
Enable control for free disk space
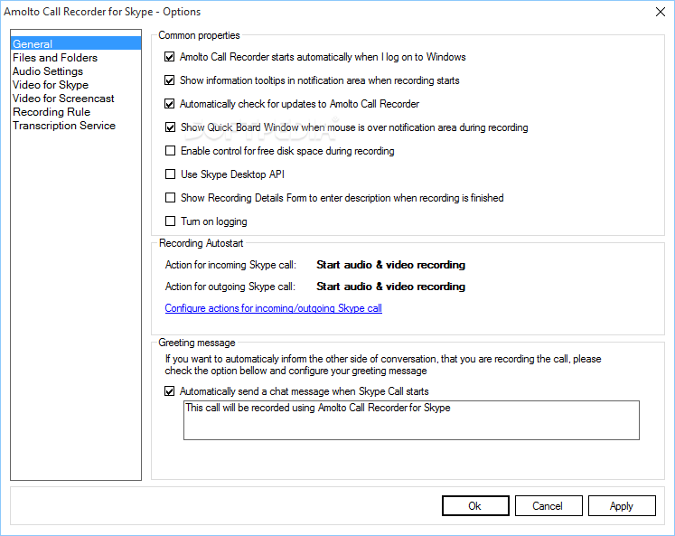[x=171, y=151]
